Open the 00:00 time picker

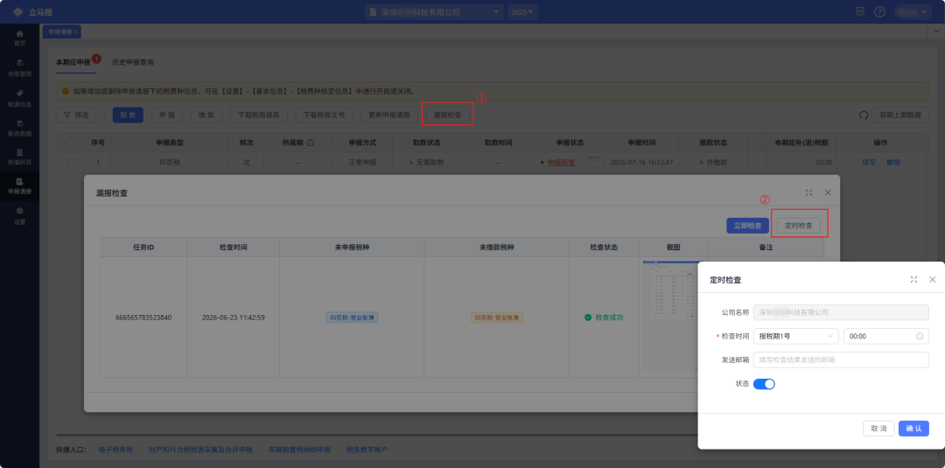tap(885, 336)
